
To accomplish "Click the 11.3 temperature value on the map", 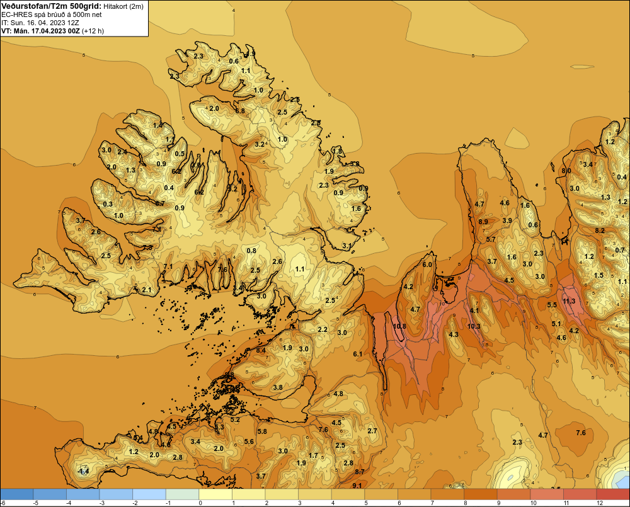I will point(569,301).
